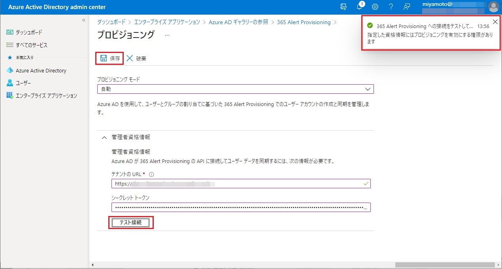Open the ellipsis menu beside プロビジョニング title
Viewport: 502px width, 269px height.
click(x=167, y=35)
